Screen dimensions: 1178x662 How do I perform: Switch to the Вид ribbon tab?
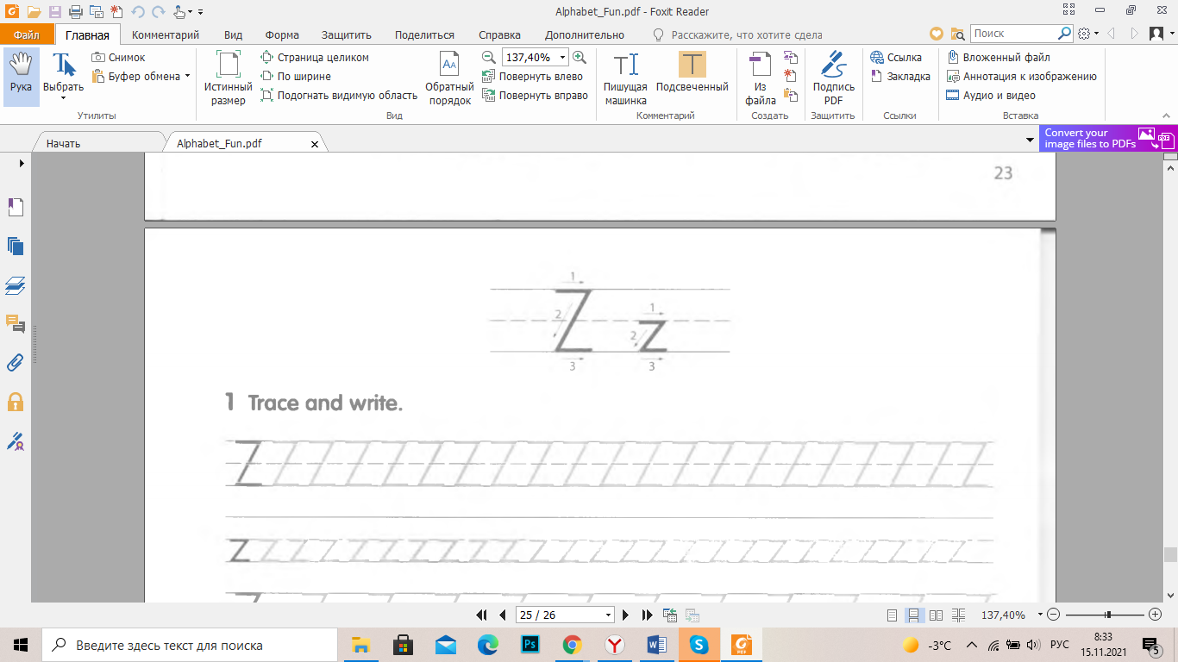pyautogui.click(x=233, y=35)
